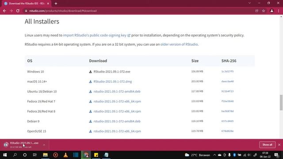Click the Bluetooth tray icon

pos(234,155)
